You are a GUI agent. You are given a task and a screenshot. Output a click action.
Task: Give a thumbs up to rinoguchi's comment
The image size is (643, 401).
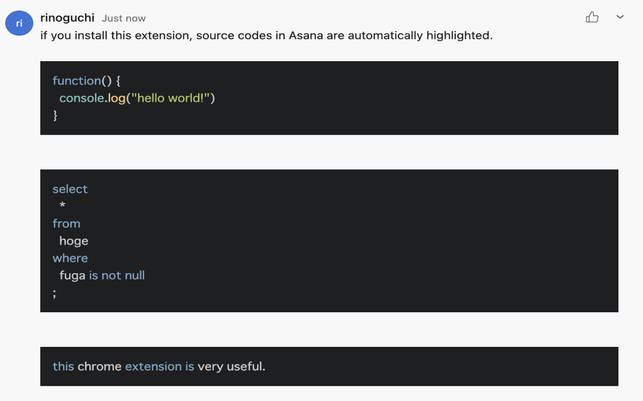tap(592, 17)
